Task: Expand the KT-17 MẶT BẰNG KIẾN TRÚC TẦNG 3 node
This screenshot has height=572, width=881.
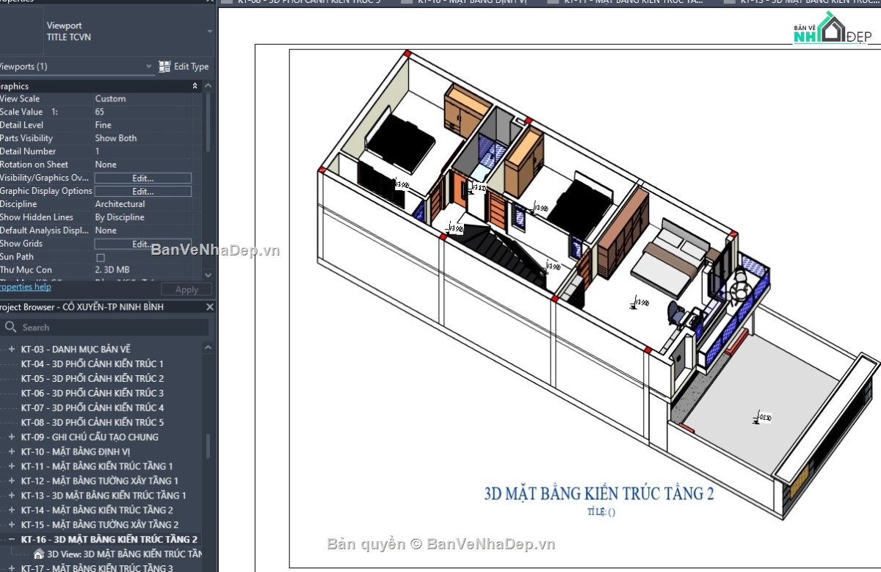Action: [x=12, y=568]
